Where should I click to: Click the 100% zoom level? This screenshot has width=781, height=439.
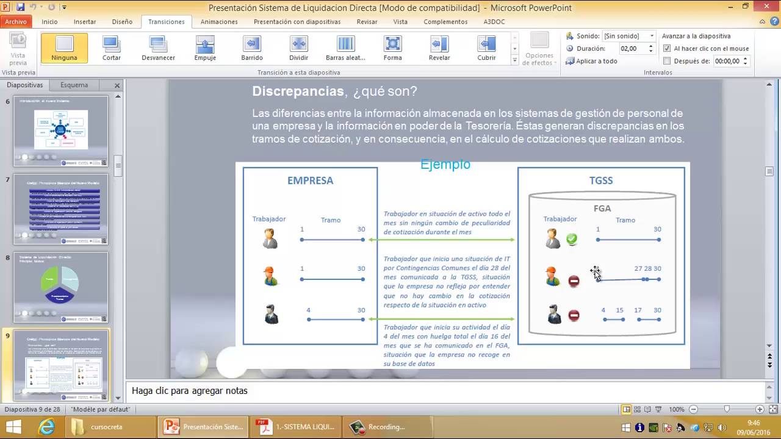click(x=677, y=410)
